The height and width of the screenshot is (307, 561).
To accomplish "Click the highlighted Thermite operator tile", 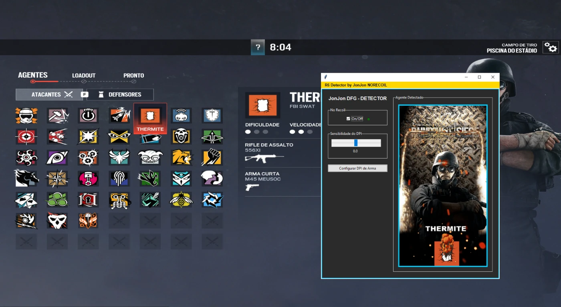I will click(150, 118).
